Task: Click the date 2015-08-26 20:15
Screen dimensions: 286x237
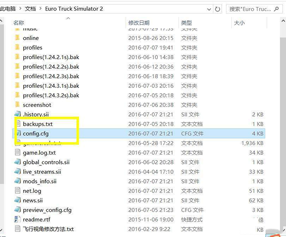Action: click(151, 38)
